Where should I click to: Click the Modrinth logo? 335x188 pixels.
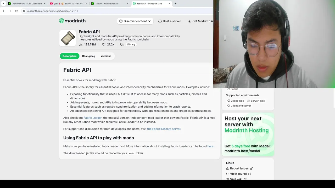click(x=72, y=21)
